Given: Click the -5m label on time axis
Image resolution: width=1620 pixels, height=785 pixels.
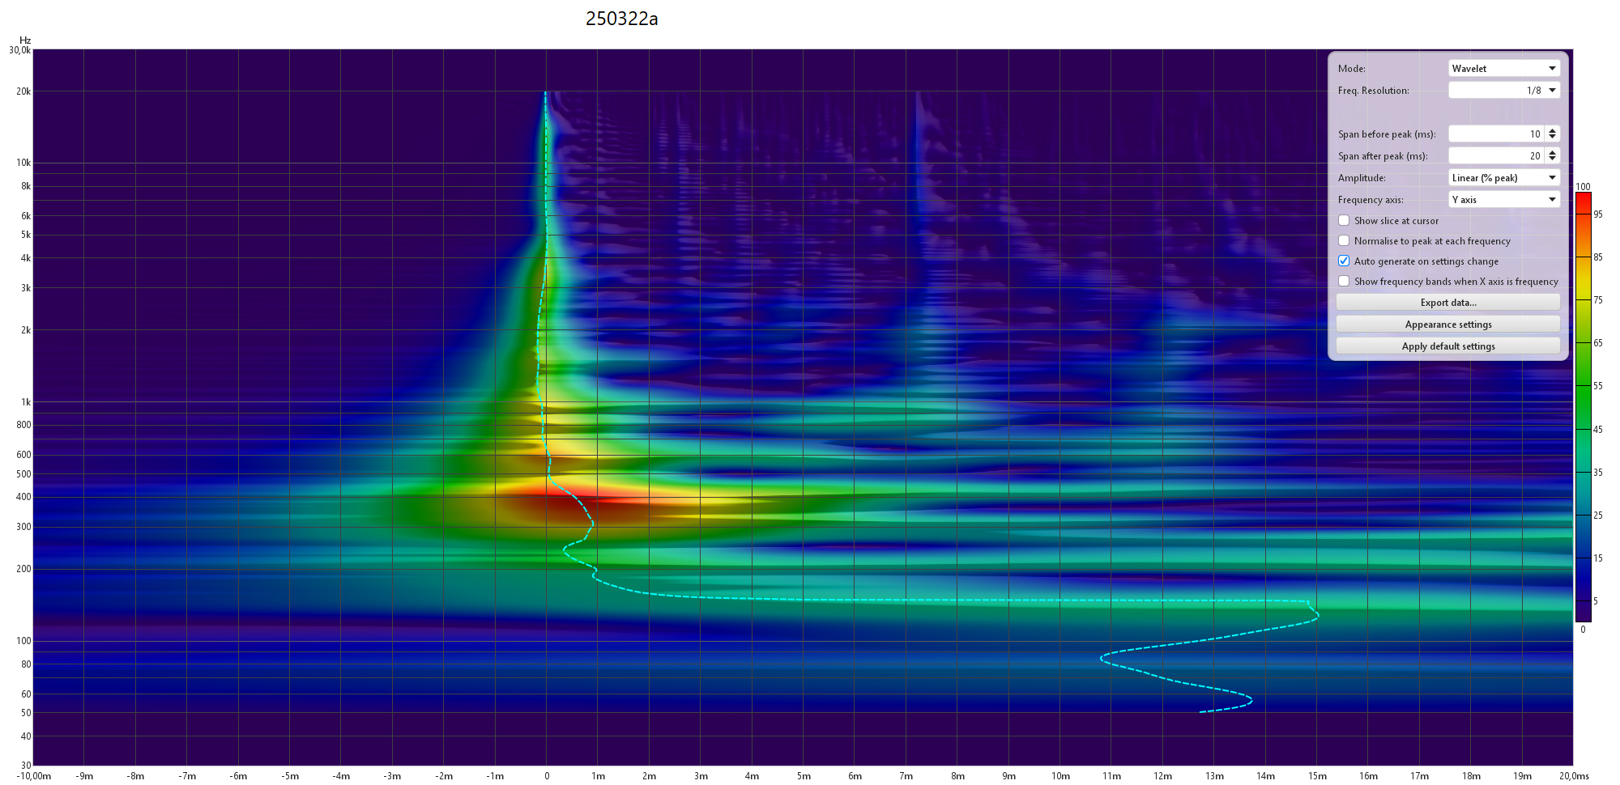Looking at the screenshot, I should 290,776.
